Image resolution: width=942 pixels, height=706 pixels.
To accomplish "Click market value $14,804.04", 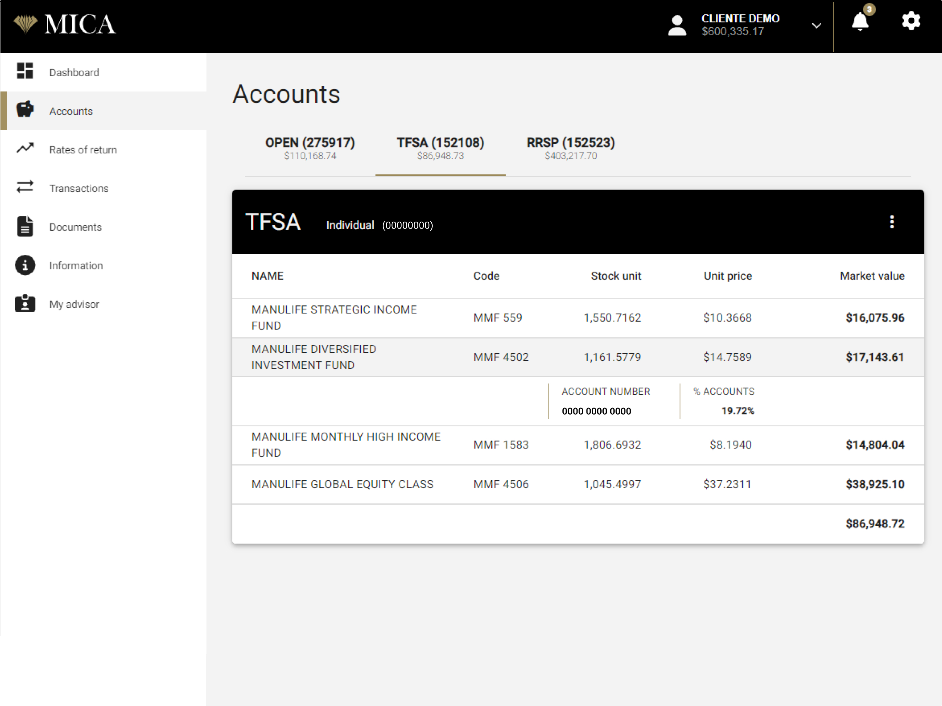I will click(x=875, y=445).
